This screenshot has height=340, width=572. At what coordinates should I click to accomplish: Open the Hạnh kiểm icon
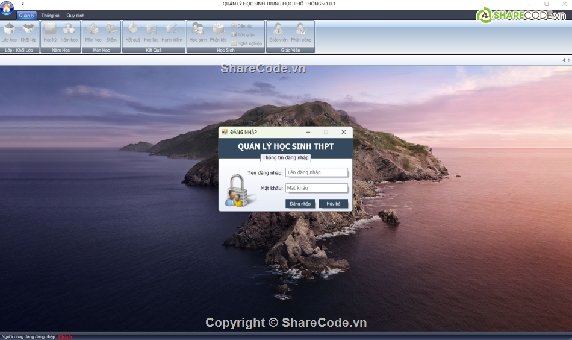point(172,32)
